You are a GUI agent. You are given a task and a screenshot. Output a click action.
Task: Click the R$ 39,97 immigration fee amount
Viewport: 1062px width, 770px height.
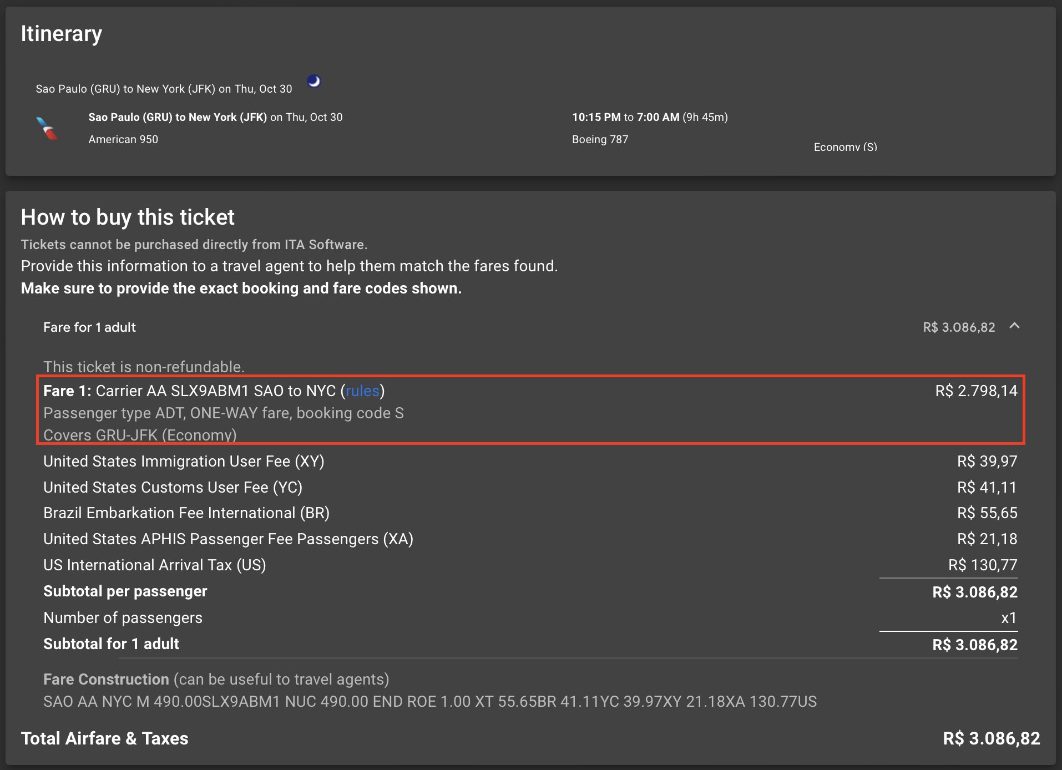coord(987,461)
